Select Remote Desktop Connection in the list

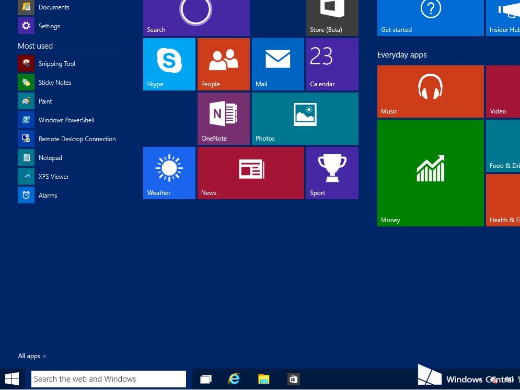click(77, 139)
